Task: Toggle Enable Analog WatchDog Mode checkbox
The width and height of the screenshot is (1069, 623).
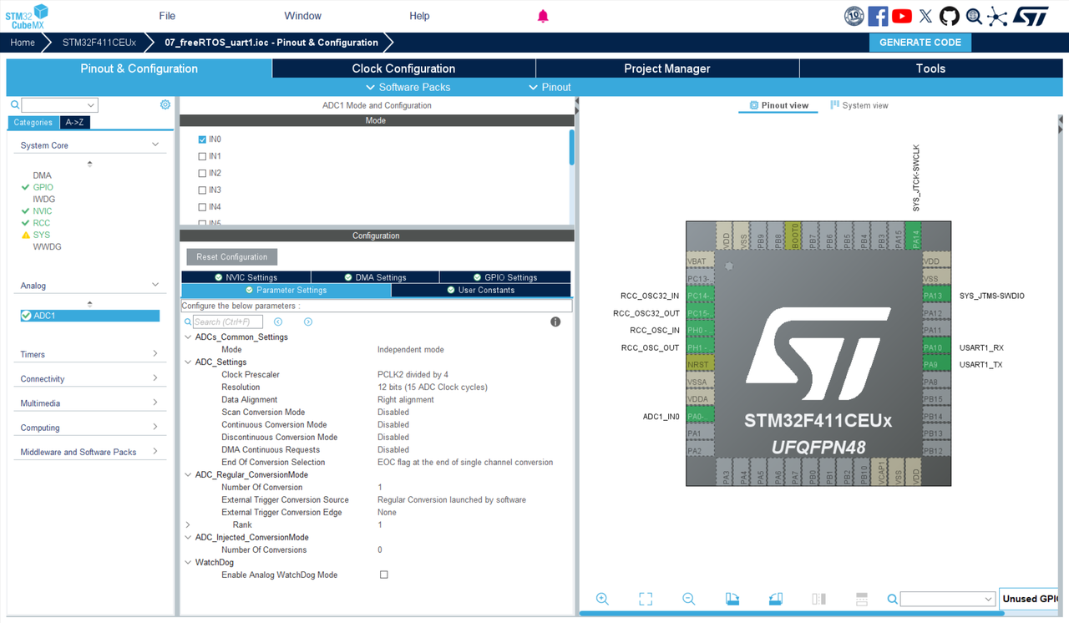Action: tap(384, 575)
